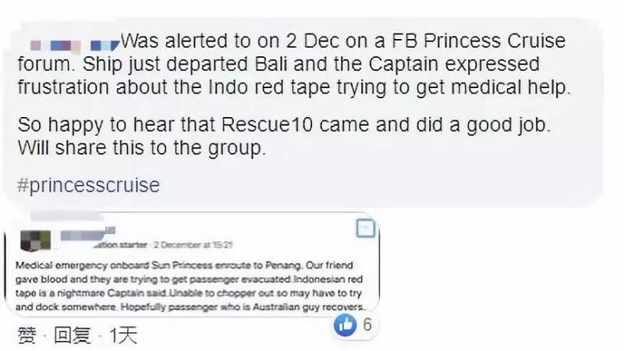Image resolution: width=624 pixels, height=351 pixels.
Task: Click the blue thumbs-up reaction icon
Action: point(346,326)
